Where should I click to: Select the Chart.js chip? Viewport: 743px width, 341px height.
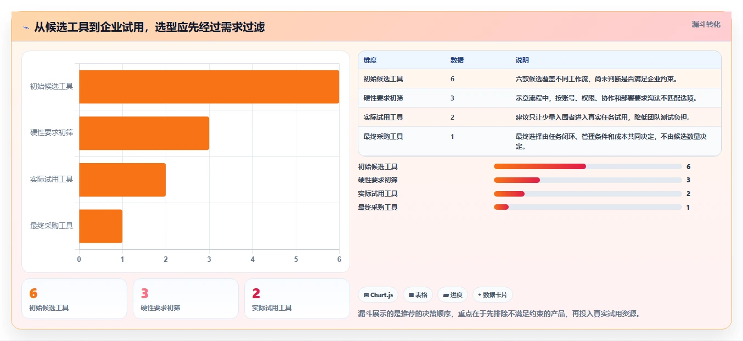[378, 295]
